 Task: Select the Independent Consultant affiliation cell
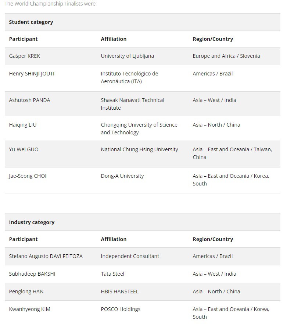click(x=130, y=256)
